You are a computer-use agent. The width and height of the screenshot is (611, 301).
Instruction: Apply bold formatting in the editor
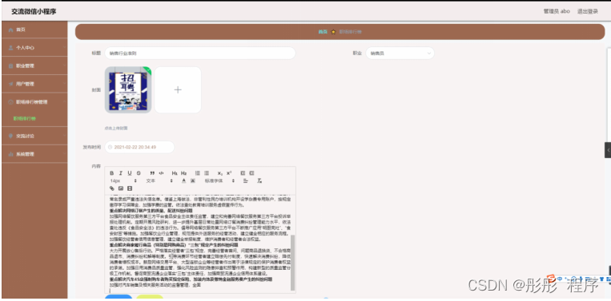pos(112,173)
